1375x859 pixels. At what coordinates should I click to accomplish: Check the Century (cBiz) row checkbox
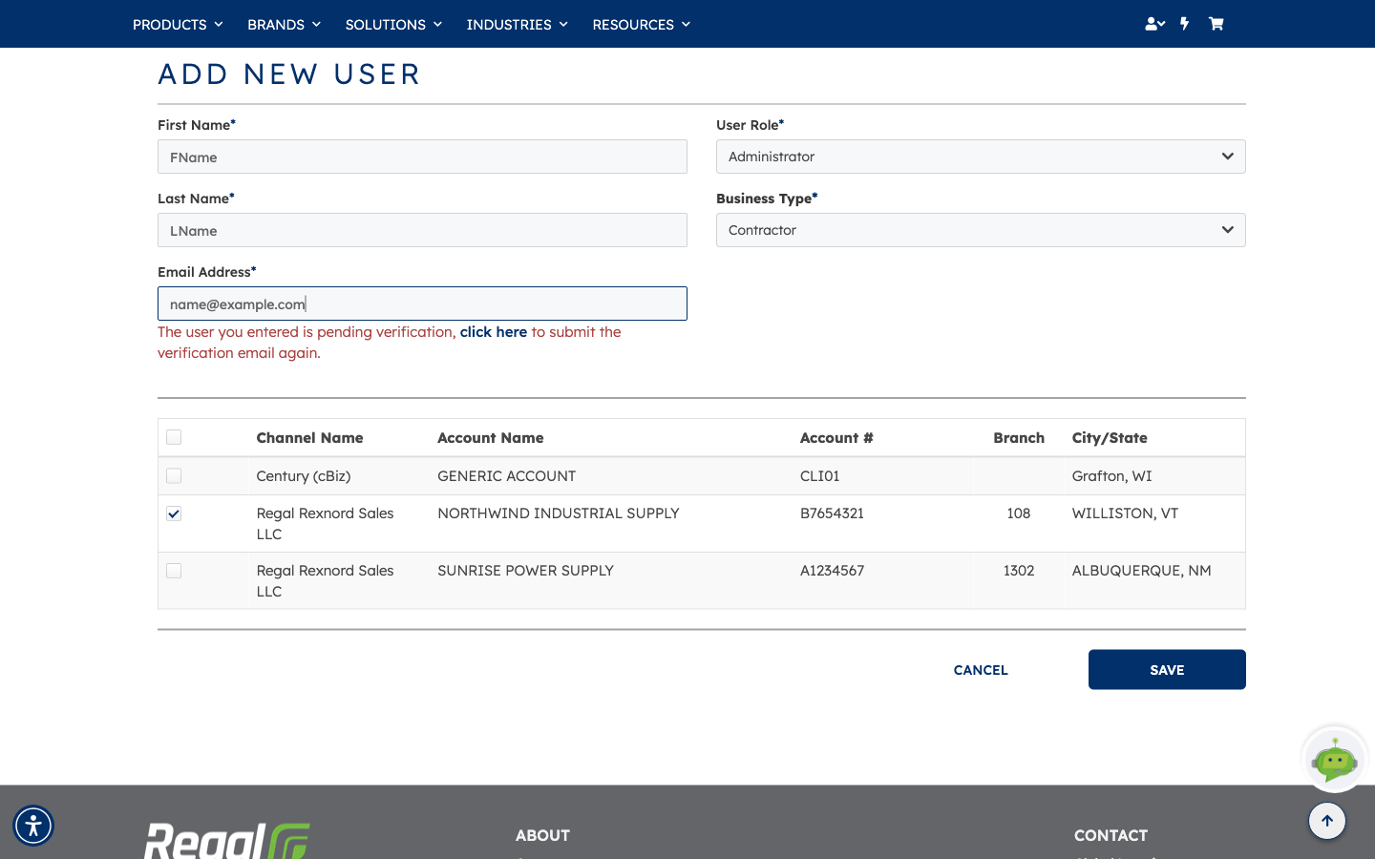point(174,475)
